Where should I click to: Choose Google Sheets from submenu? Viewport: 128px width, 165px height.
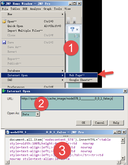pyautogui.click(x=81, y=80)
